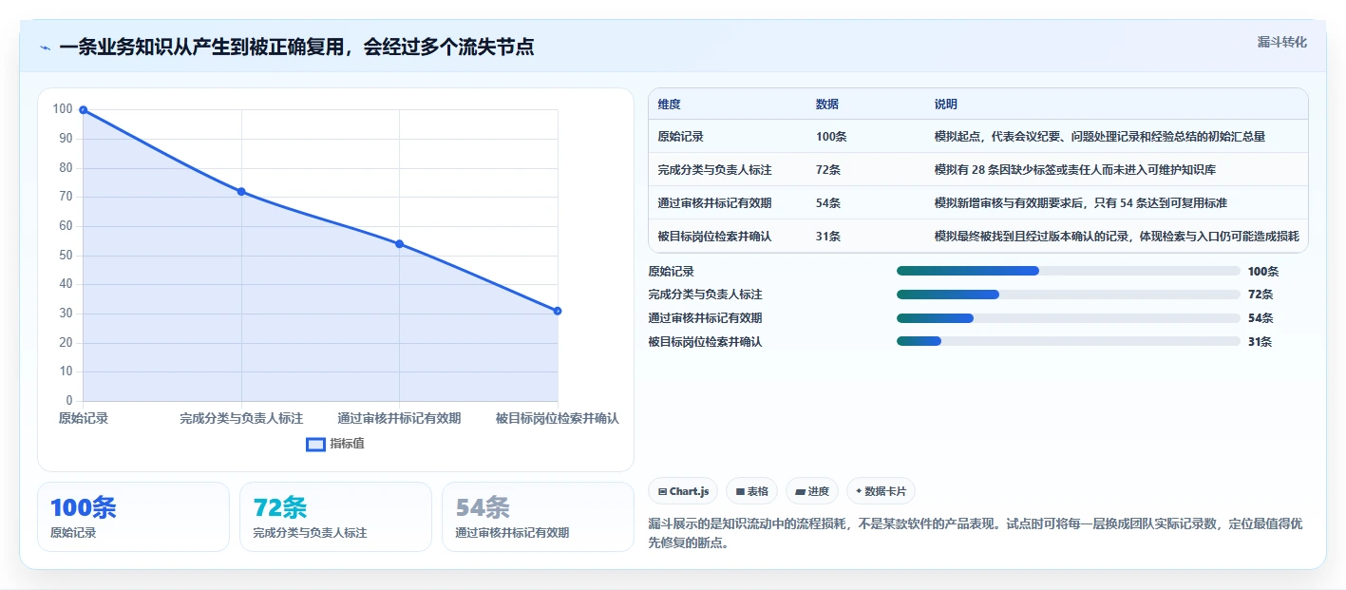Click the Chart.js chip
The width and height of the screenshot is (1346, 590).
tap(683, 491)
